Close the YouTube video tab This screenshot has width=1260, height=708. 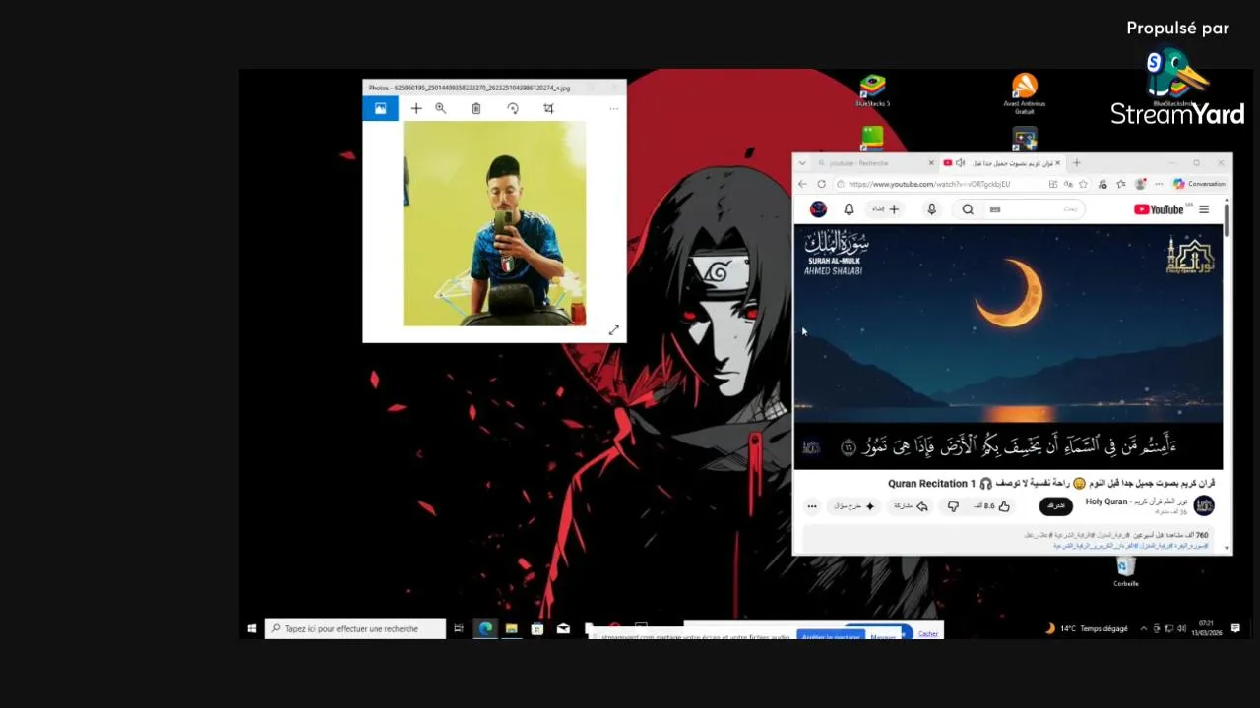coord(1058,163)
